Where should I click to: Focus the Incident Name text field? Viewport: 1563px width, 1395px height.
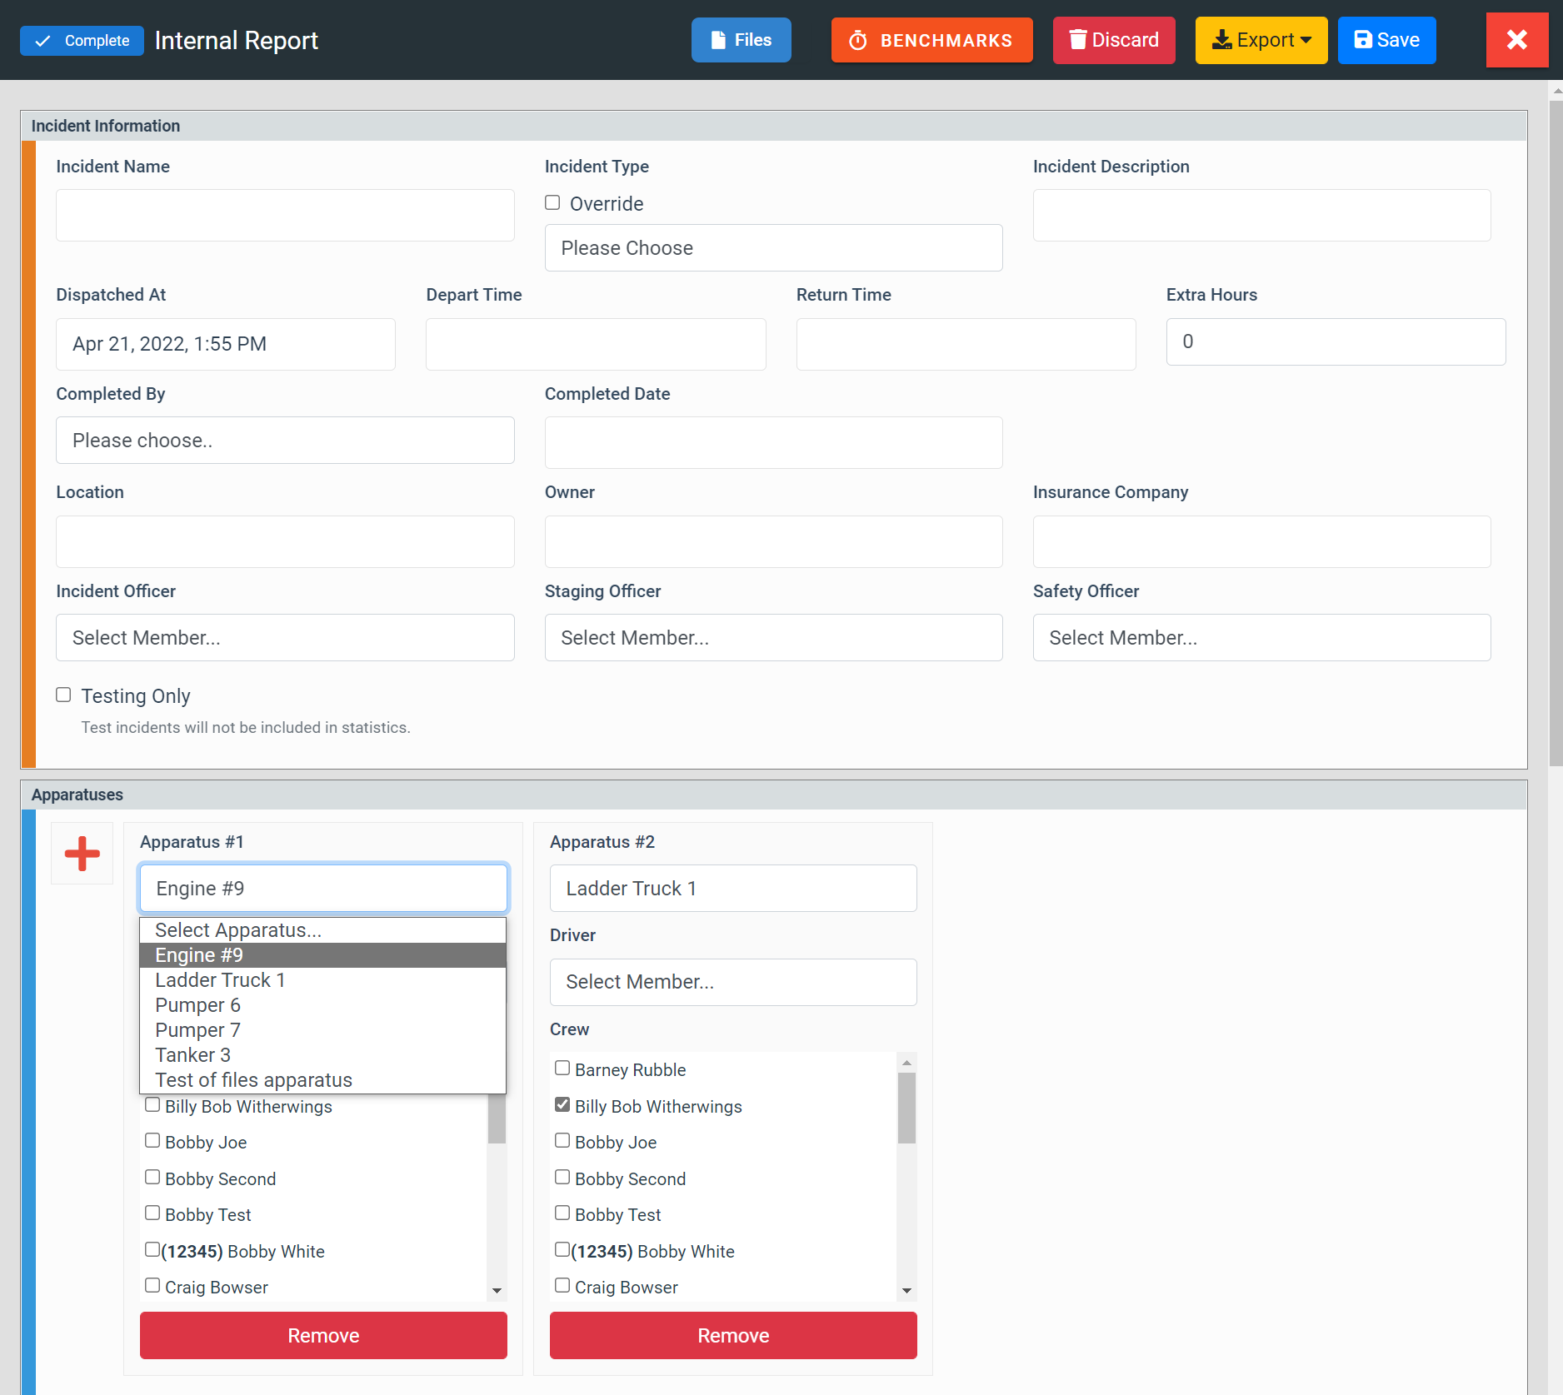[x=285, y=216]
